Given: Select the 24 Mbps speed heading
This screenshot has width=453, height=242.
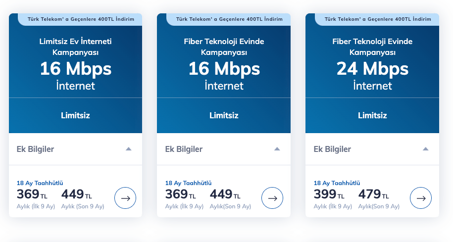Looking at the screenshot, I should 372,69.
